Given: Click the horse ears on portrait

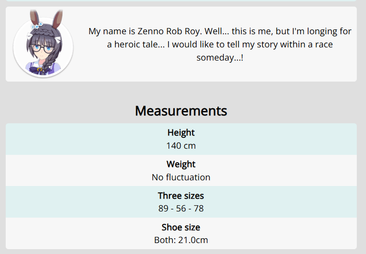Looking at the screenshot, I should click(x=46, y=19).
